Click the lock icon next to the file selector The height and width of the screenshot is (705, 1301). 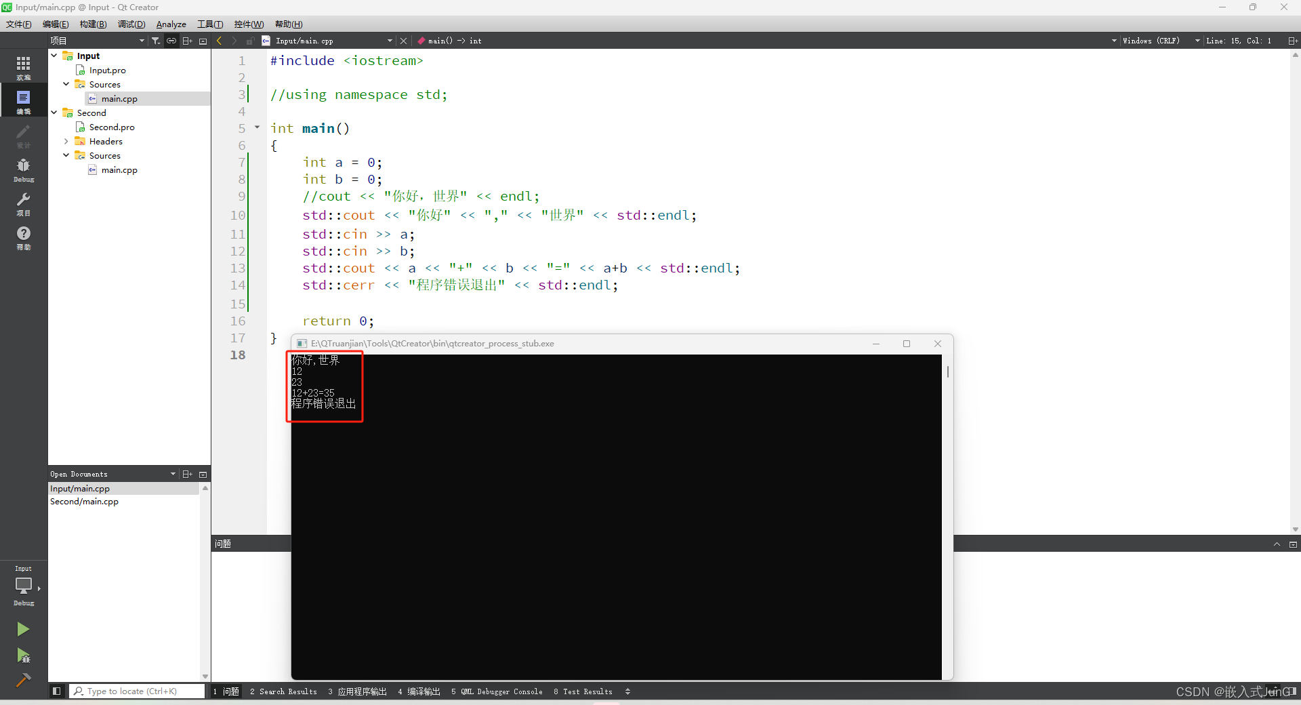[250, 41]
